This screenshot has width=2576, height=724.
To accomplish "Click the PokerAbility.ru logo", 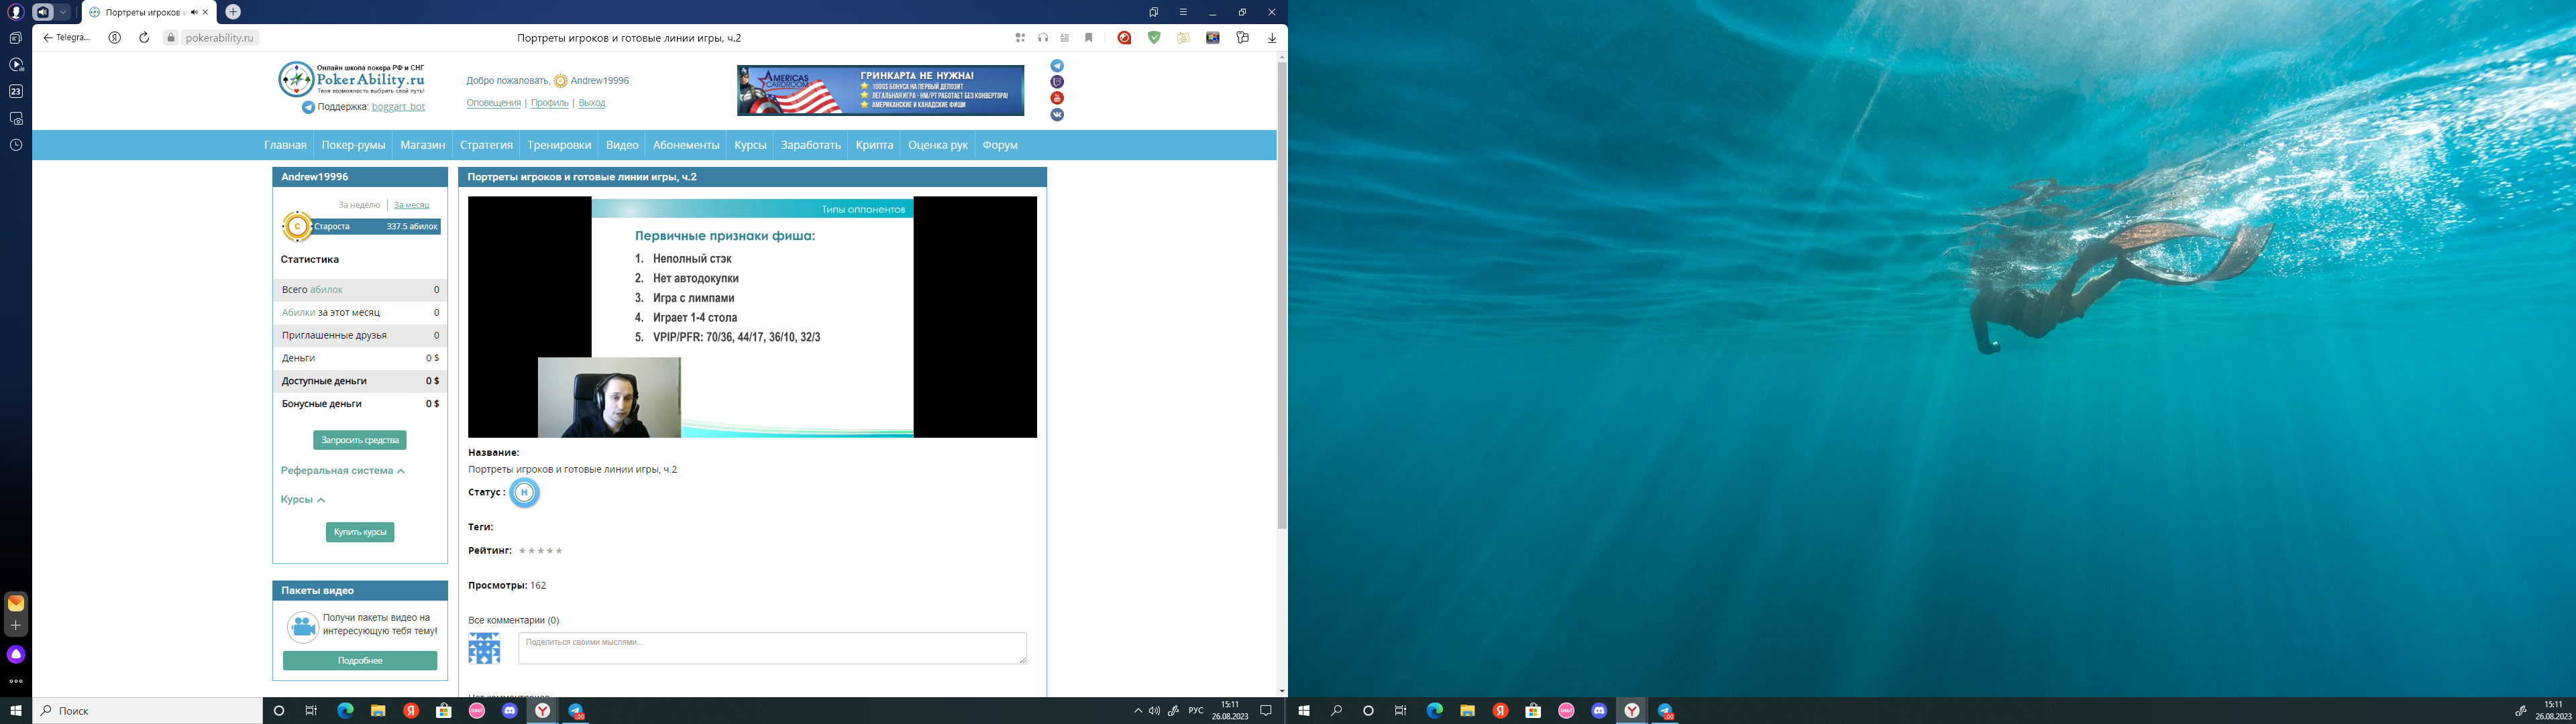I will (352, 79).
